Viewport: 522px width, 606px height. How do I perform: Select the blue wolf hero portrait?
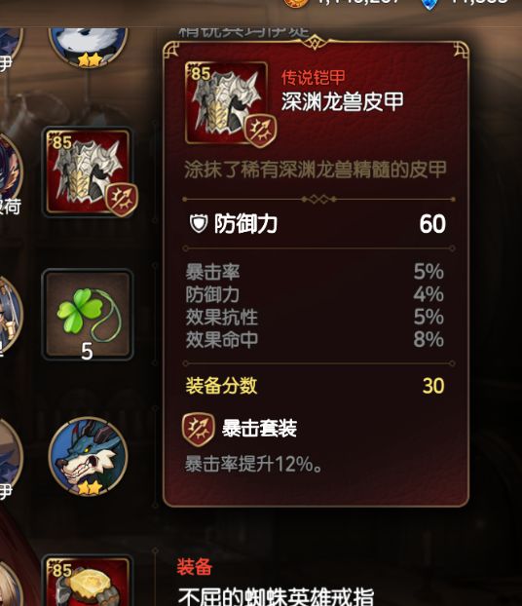(88, 456)
